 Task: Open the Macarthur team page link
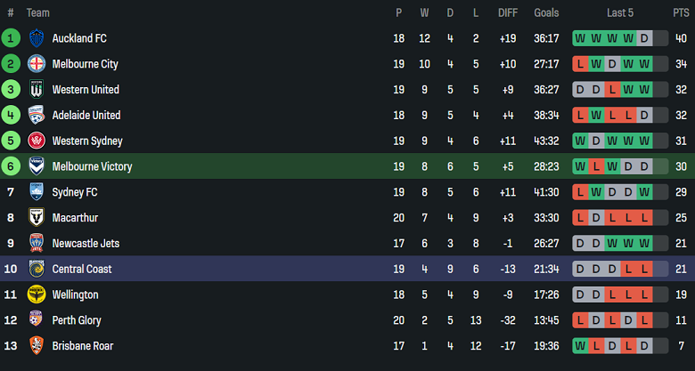[x=75, y=218]
